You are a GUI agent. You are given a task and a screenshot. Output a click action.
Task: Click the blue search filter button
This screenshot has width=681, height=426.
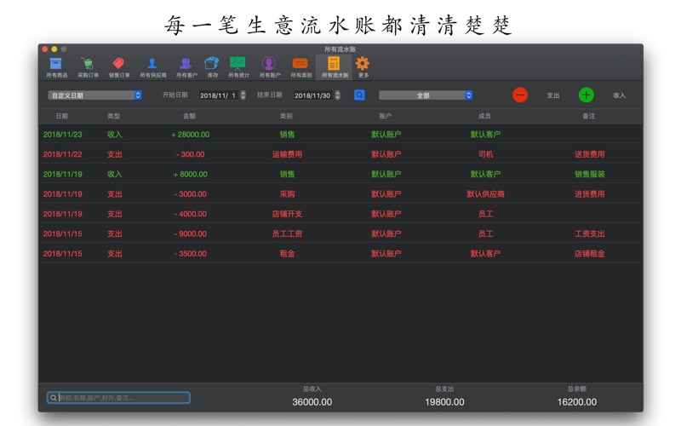pos(359,95)
